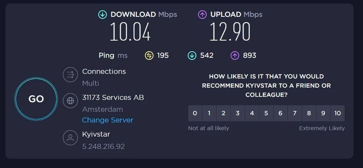Click the 10.04 download speed result

click(x=130, y=32)
